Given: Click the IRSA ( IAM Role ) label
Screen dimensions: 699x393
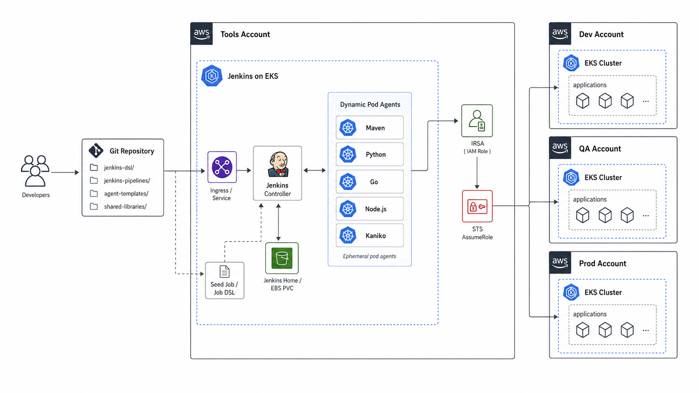Looking at the screenshot, I should [477, 147].
